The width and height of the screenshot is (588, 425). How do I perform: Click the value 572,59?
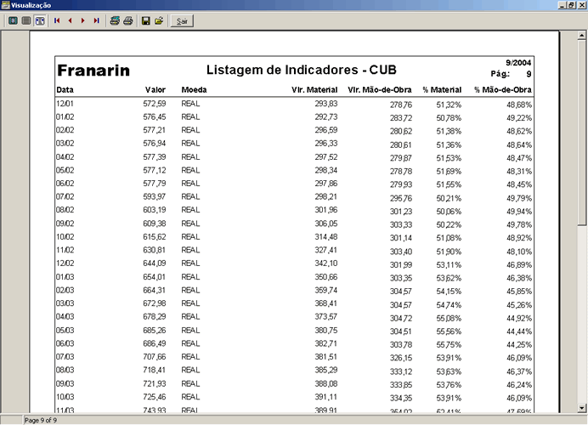click(155, 104)
